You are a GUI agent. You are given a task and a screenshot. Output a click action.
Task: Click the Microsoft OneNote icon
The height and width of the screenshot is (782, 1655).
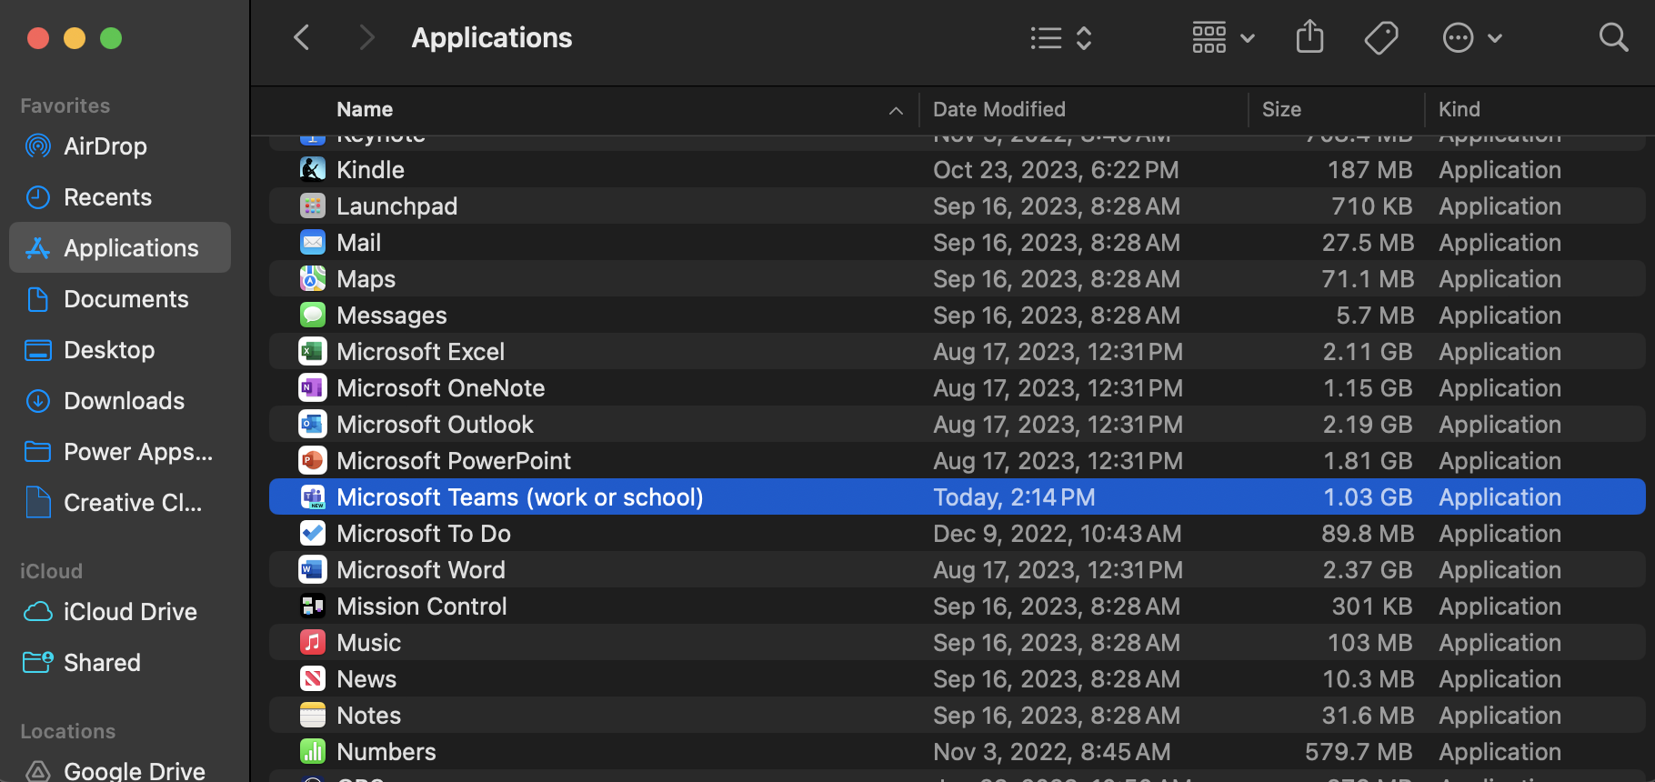[x=312, y=388]
